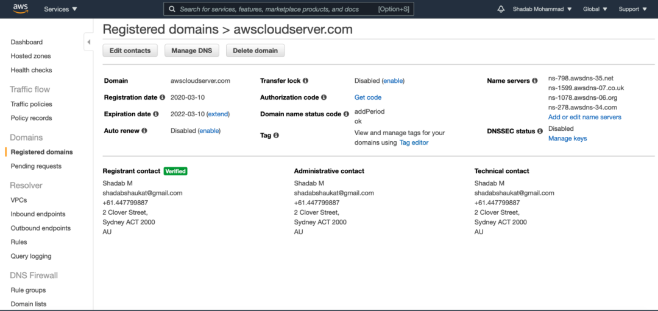The width and height of the screenshot is (658, 311).
Task: Click info icon next to Transfer lock
Action: (305, 80)
